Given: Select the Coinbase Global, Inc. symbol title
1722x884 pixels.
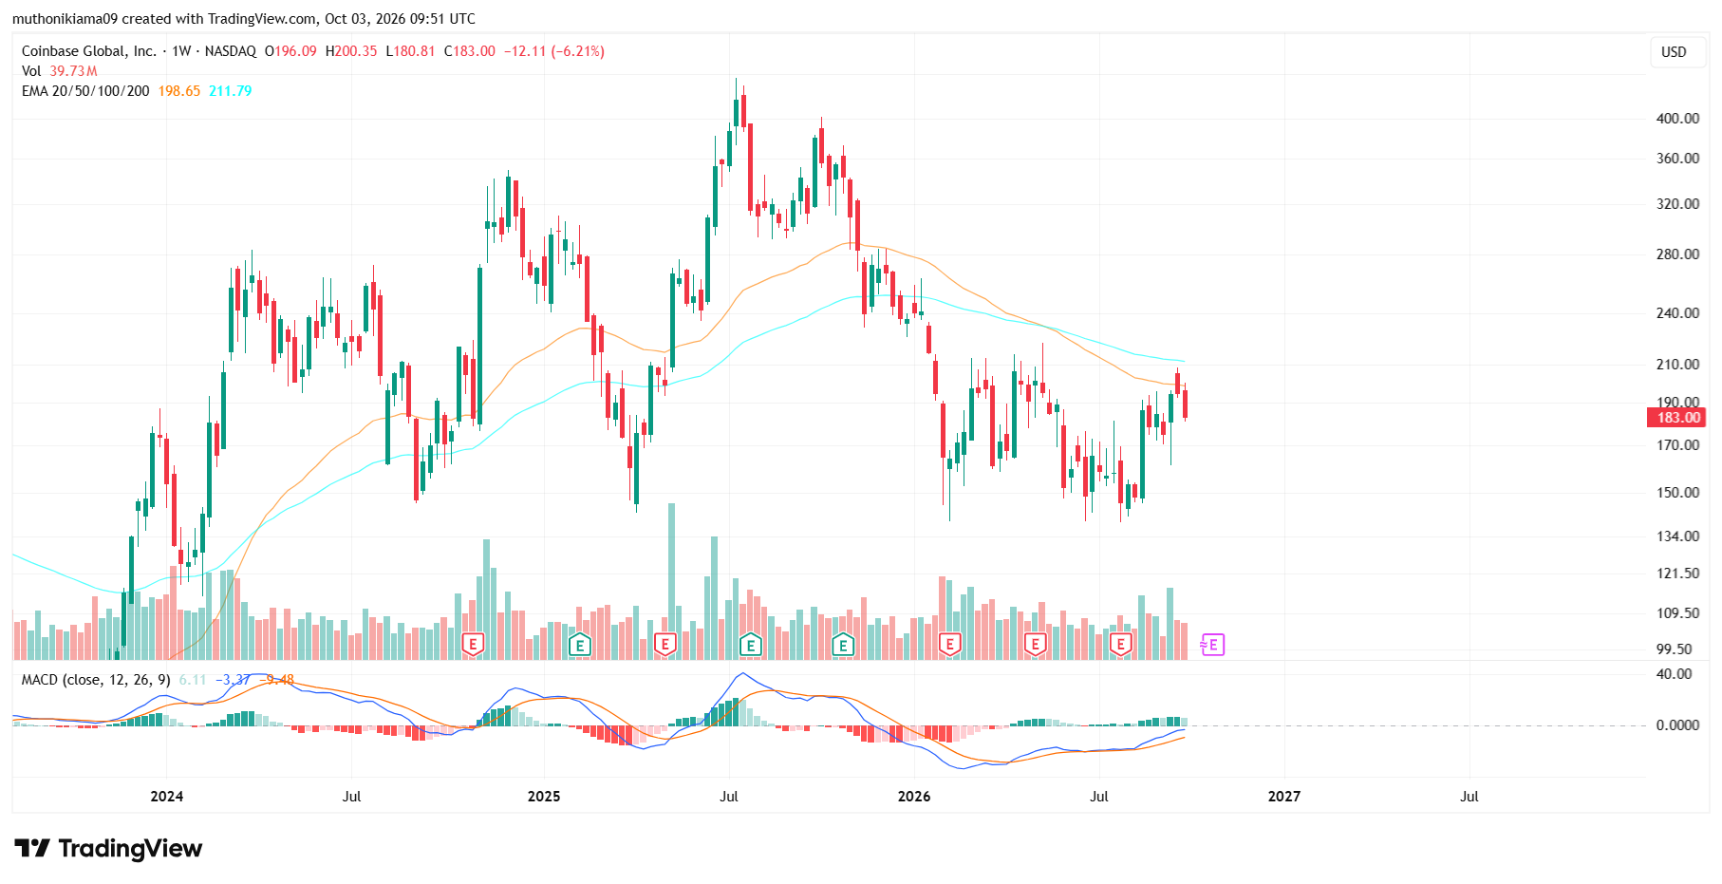Looking at the screenshot, I should point(89,51).
